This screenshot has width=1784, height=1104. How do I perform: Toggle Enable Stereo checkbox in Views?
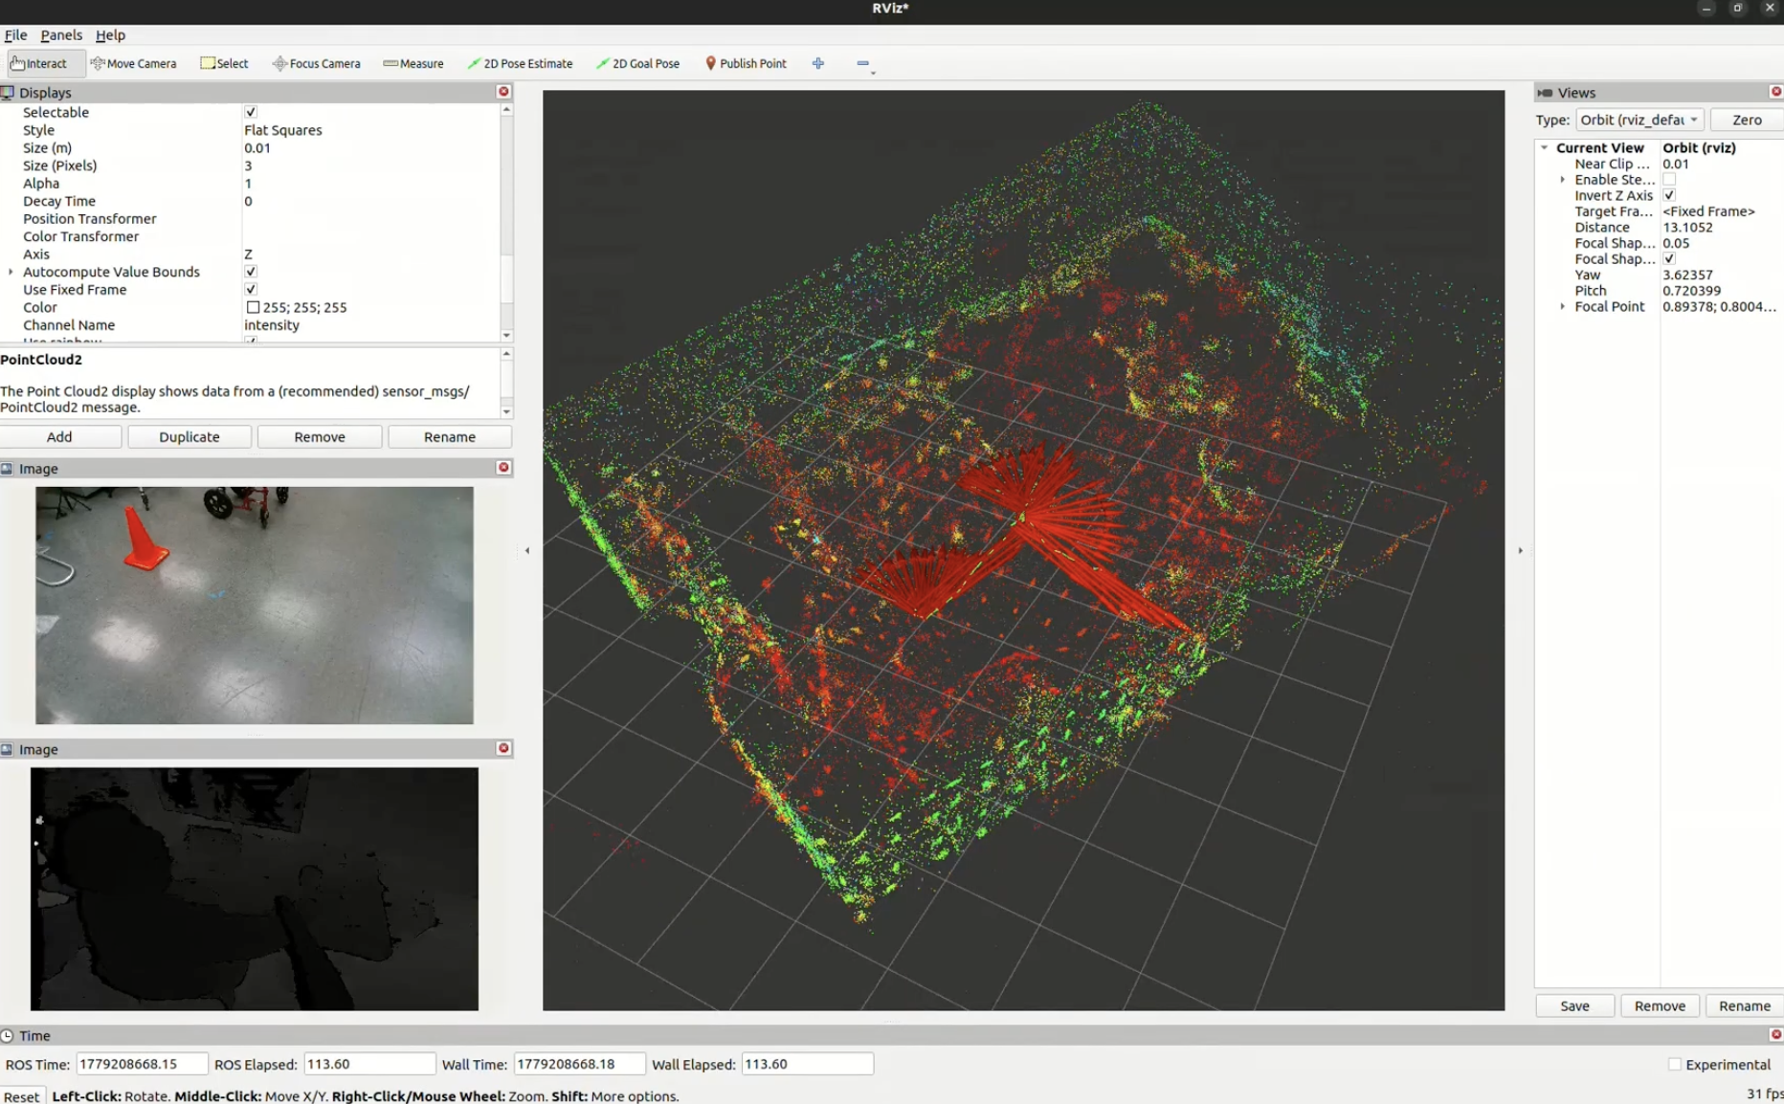[x=1669, y=179]
